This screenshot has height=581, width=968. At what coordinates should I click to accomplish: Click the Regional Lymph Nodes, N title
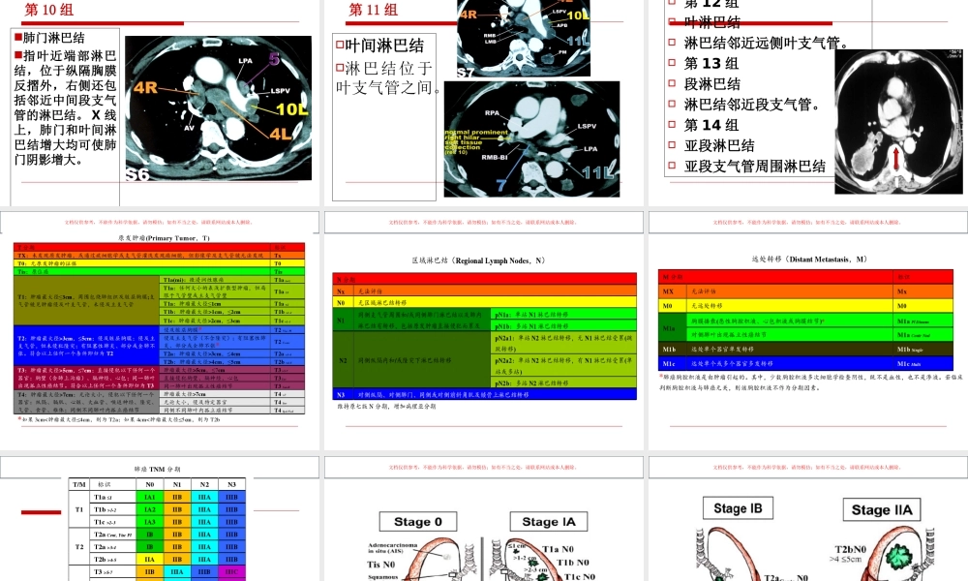479,260
